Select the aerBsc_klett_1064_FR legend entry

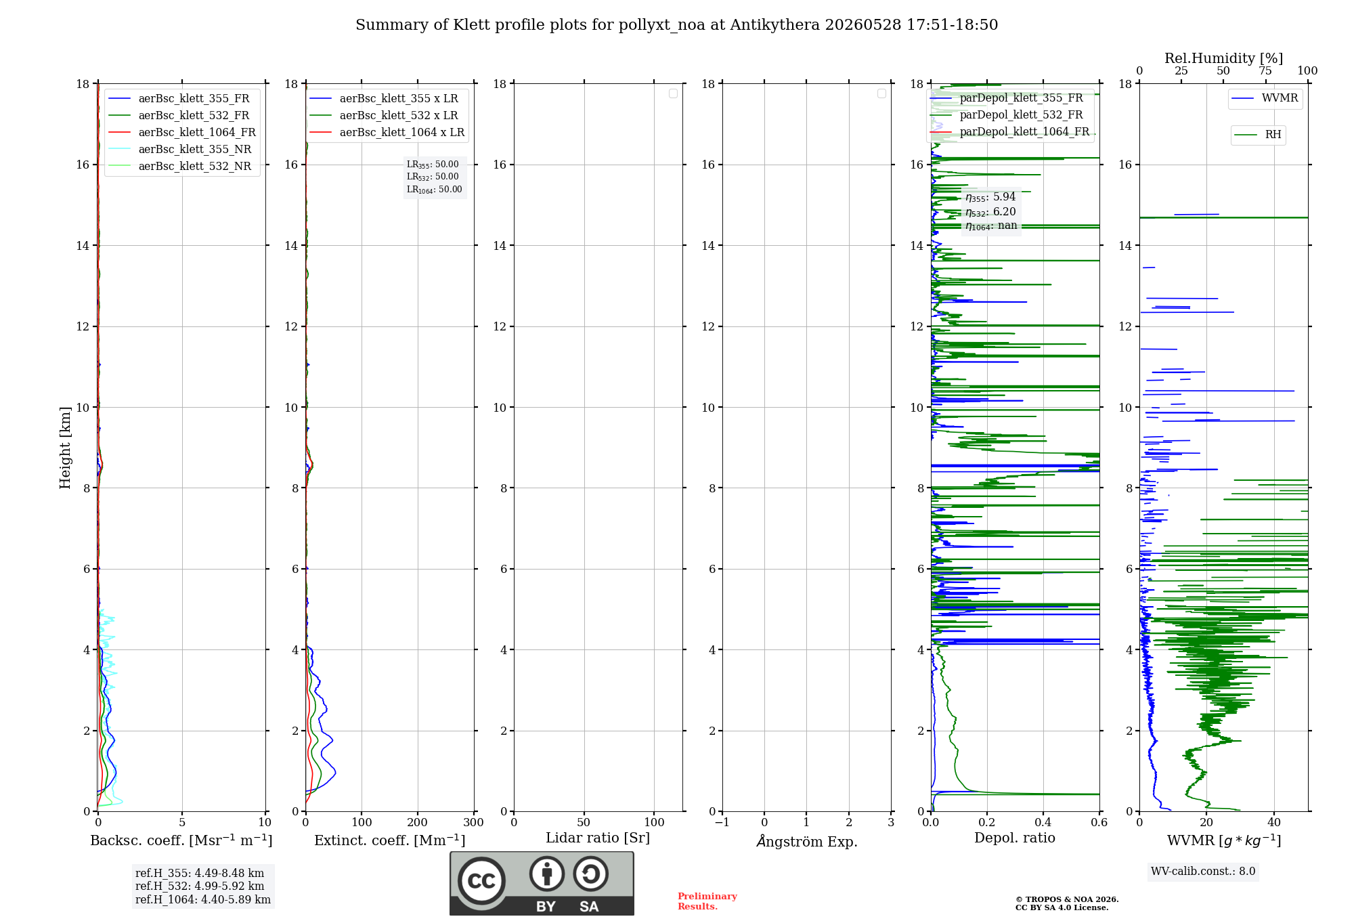click(182, 133)
